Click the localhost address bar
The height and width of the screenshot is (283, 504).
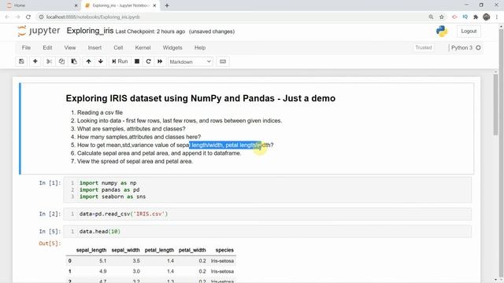click(232, 17)
